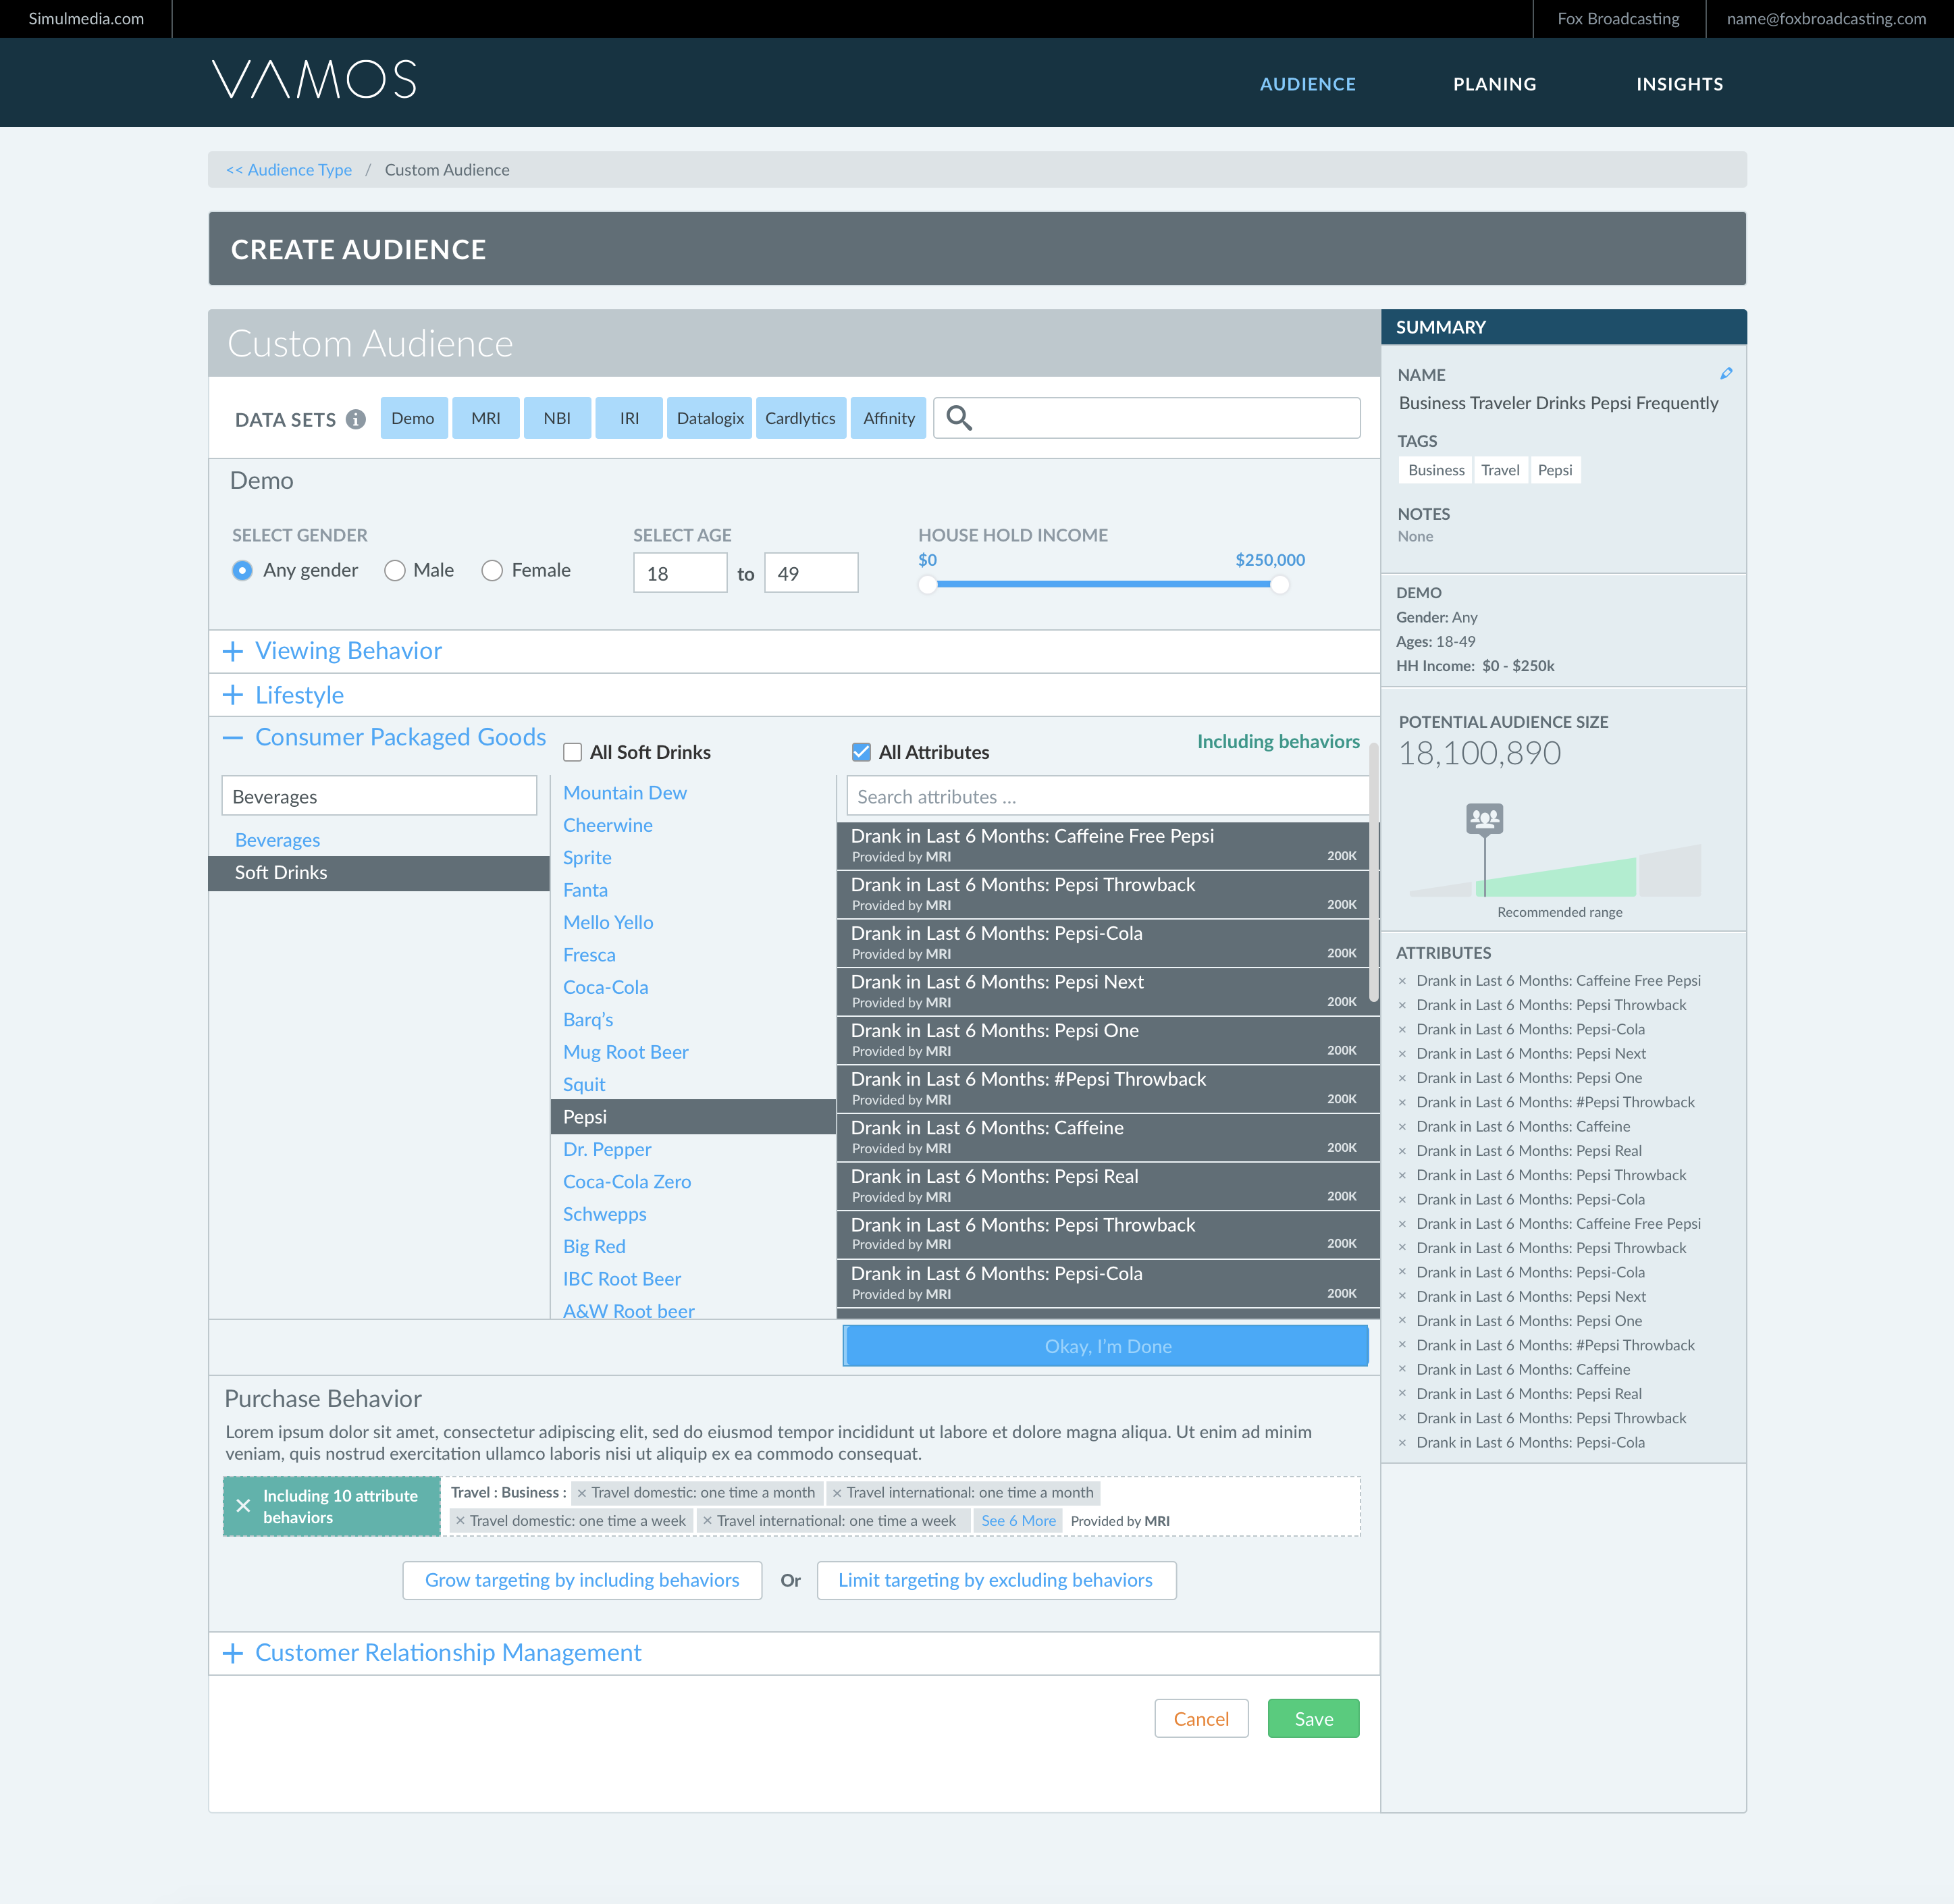Screen dimensions: 1954x1904
Task: Select Mountain Dew in drinks list
Action: (x=625, y=792)
